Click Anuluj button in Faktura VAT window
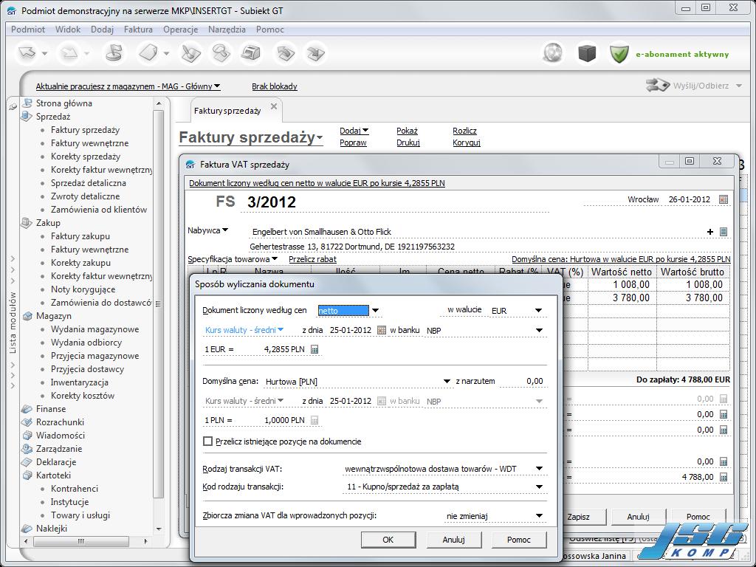The width and height of the screenshot is (756, 567). pyautogui.click(x=638, y=517)
